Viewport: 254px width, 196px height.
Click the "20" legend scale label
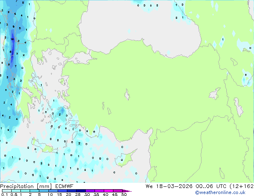69,194
